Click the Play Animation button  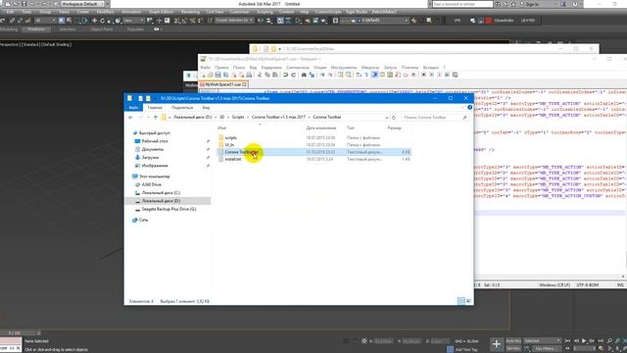(584, 341)
